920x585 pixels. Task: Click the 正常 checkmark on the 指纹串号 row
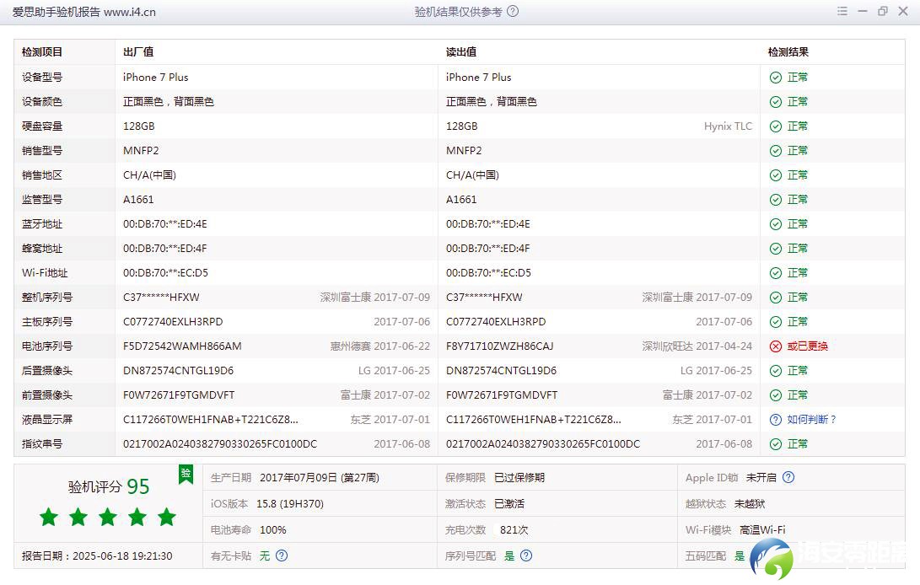(776, 443)
